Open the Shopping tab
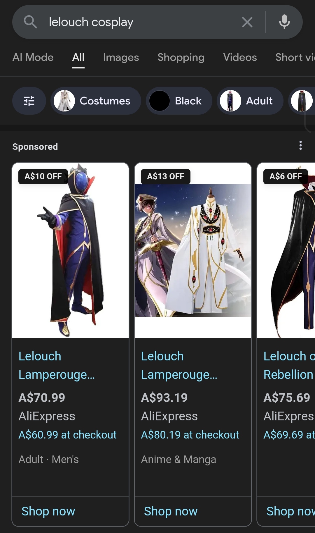This screenshot has height=533, width=315. (x=181, y=57)
